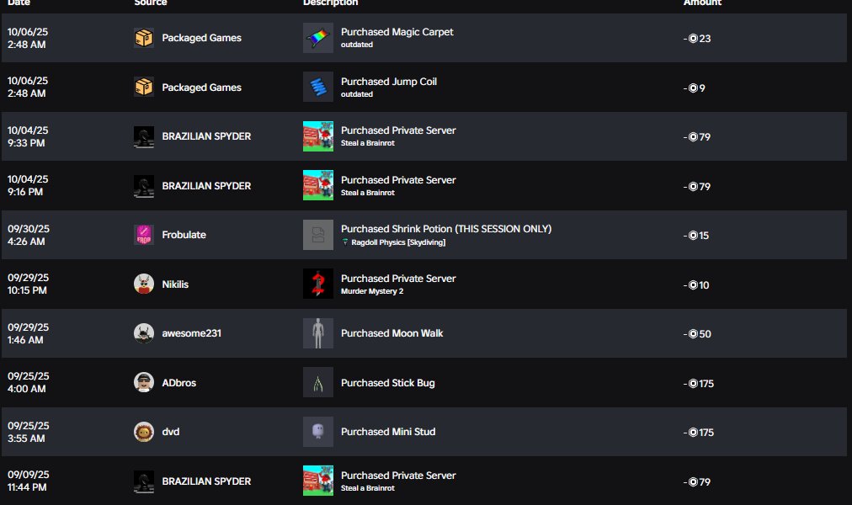852x505 pixels.
Task: Open Mini Stud item thumbnail
Action: (x=318, y=432)
